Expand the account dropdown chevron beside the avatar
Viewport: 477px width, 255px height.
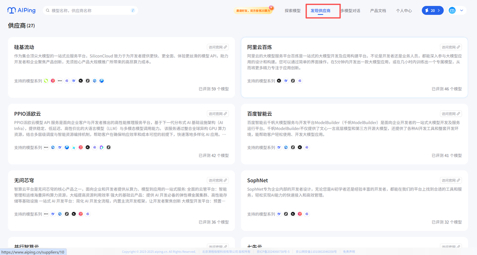462,10
